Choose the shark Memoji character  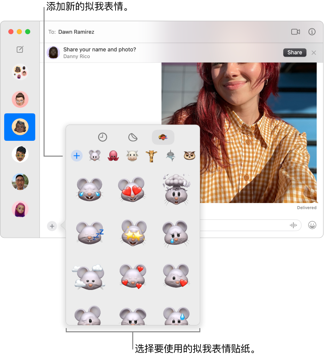click(x=171, y=156)
